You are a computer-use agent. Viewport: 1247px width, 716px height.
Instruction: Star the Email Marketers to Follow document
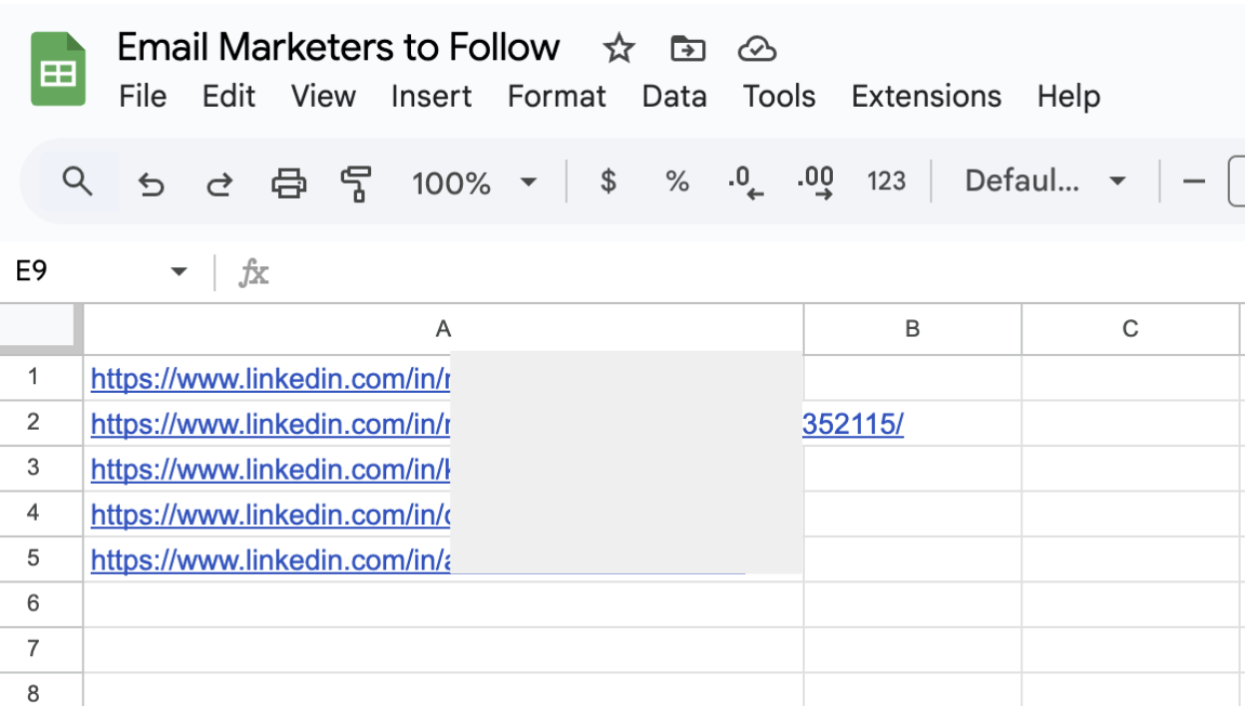point(619,48)
